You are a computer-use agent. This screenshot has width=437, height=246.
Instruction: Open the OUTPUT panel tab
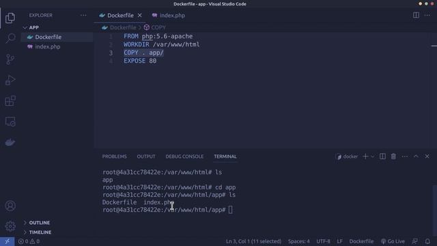pyautogui.click(x=146, y=156)
